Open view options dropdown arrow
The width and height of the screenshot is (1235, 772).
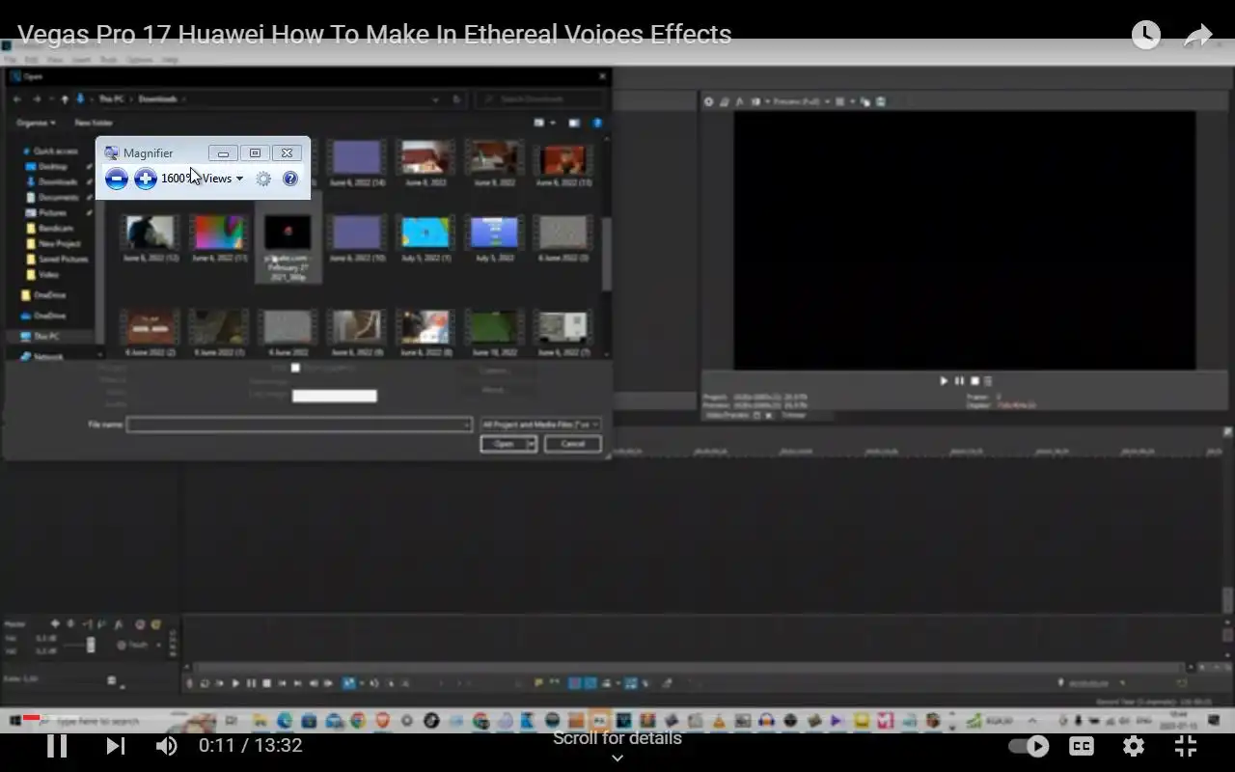click(553, 124)
